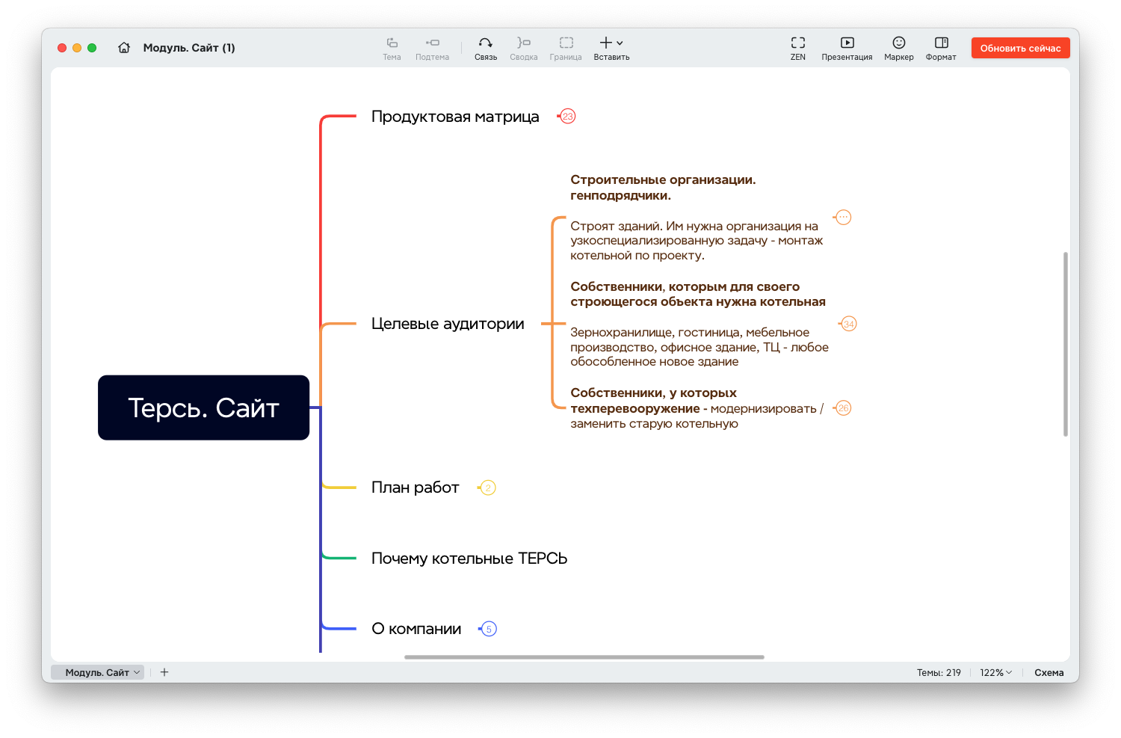
Task: Select the О компании topic
Action: (x=416, y=629)
